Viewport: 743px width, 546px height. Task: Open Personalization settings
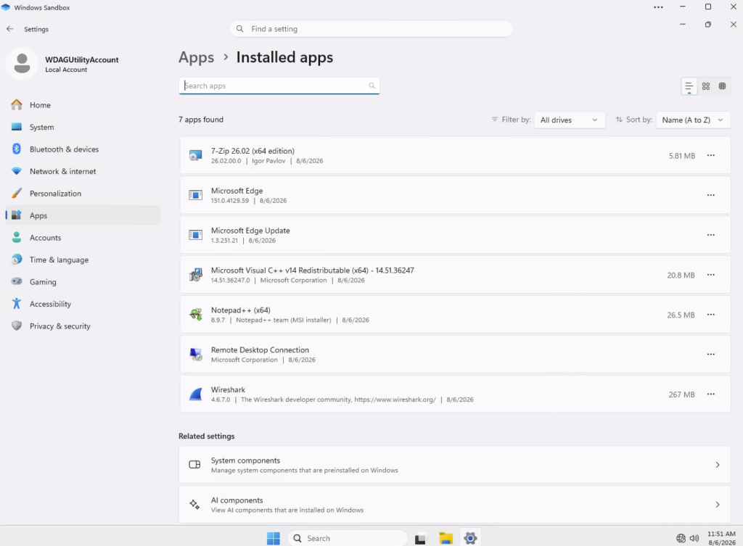point(83,193)
